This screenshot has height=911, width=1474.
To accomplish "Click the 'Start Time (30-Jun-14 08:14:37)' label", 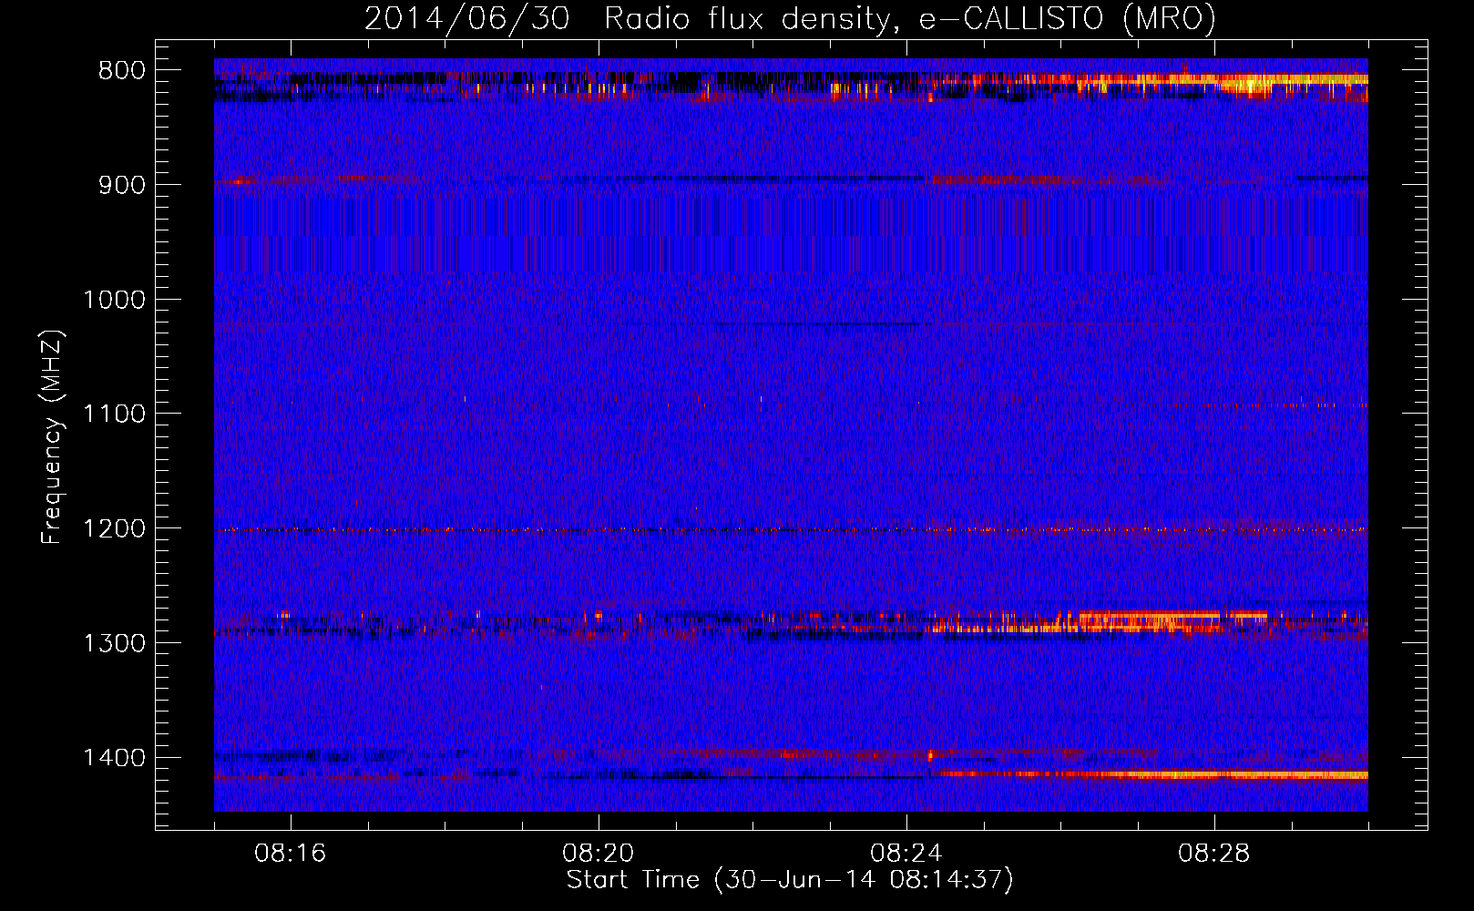I will (790, 880).
